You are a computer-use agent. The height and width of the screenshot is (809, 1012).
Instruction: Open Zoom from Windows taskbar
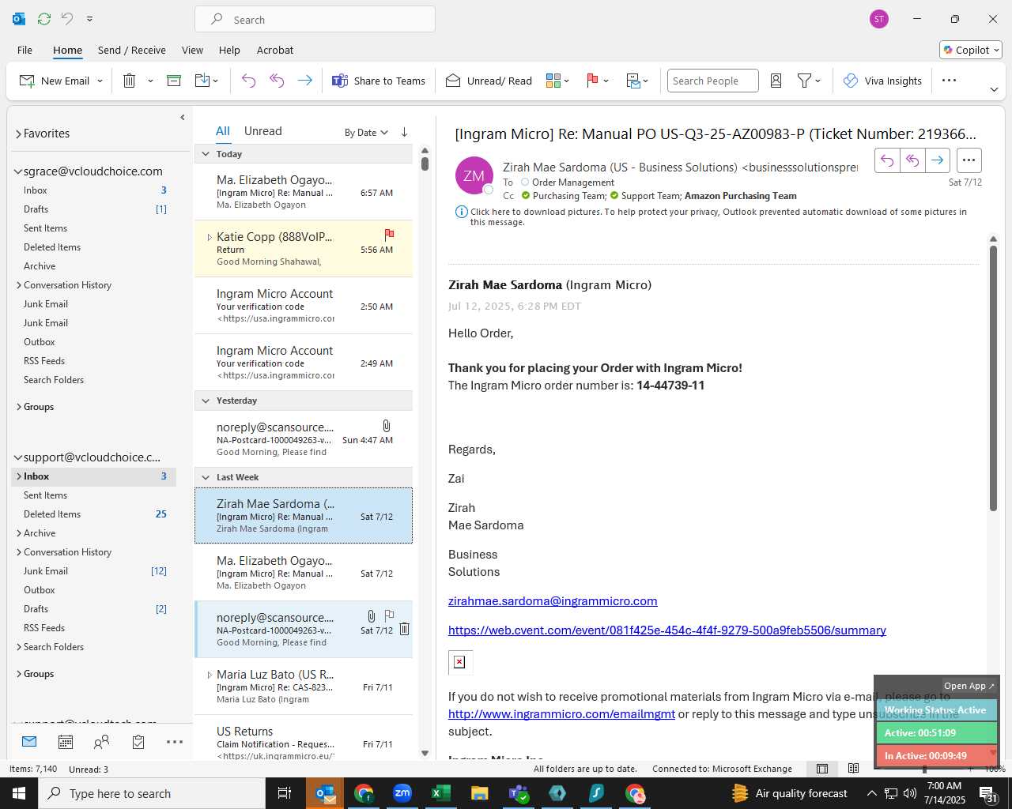click(402, 793)
